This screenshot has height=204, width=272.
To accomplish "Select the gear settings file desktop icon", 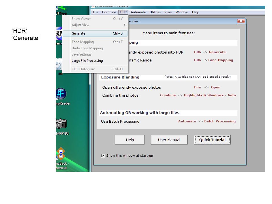I will click(59, 65).
